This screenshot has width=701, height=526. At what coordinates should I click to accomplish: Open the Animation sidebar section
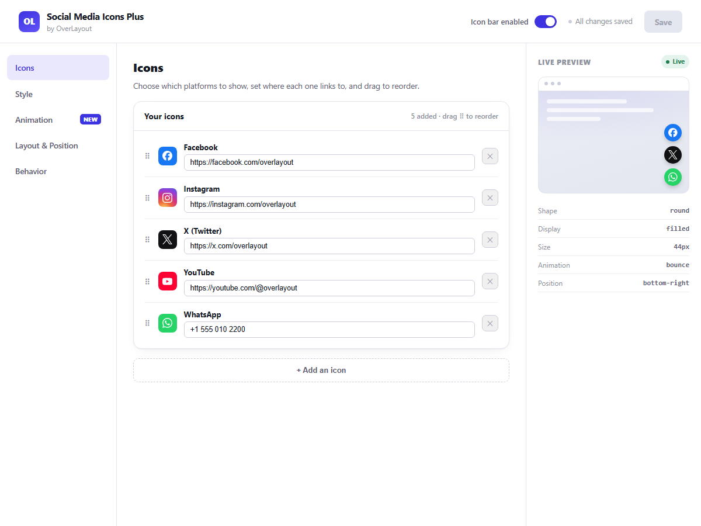pyautogui.click(x=58, y=120)
